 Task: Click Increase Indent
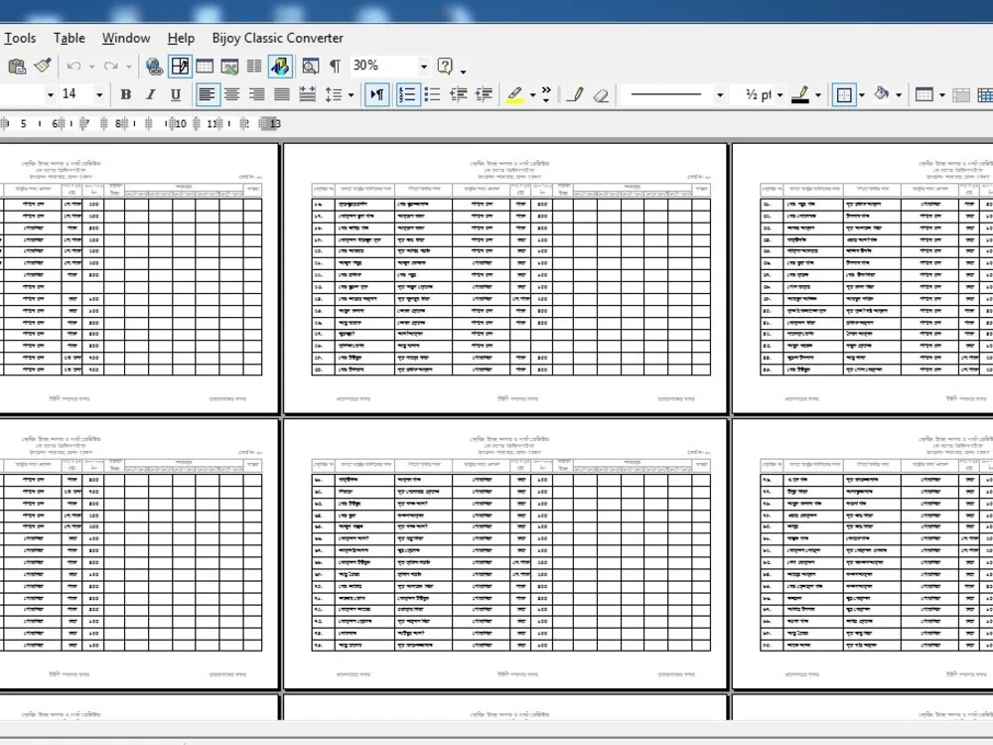tap(484, 95)
